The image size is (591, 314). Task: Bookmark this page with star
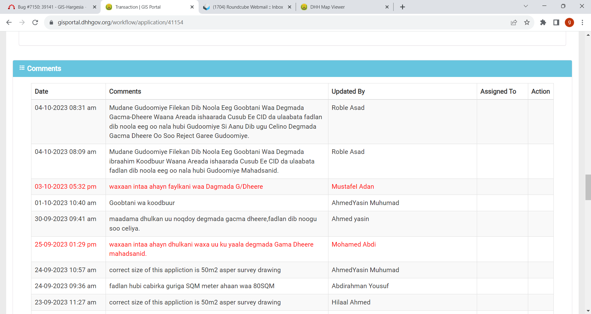tap(527, 22)
